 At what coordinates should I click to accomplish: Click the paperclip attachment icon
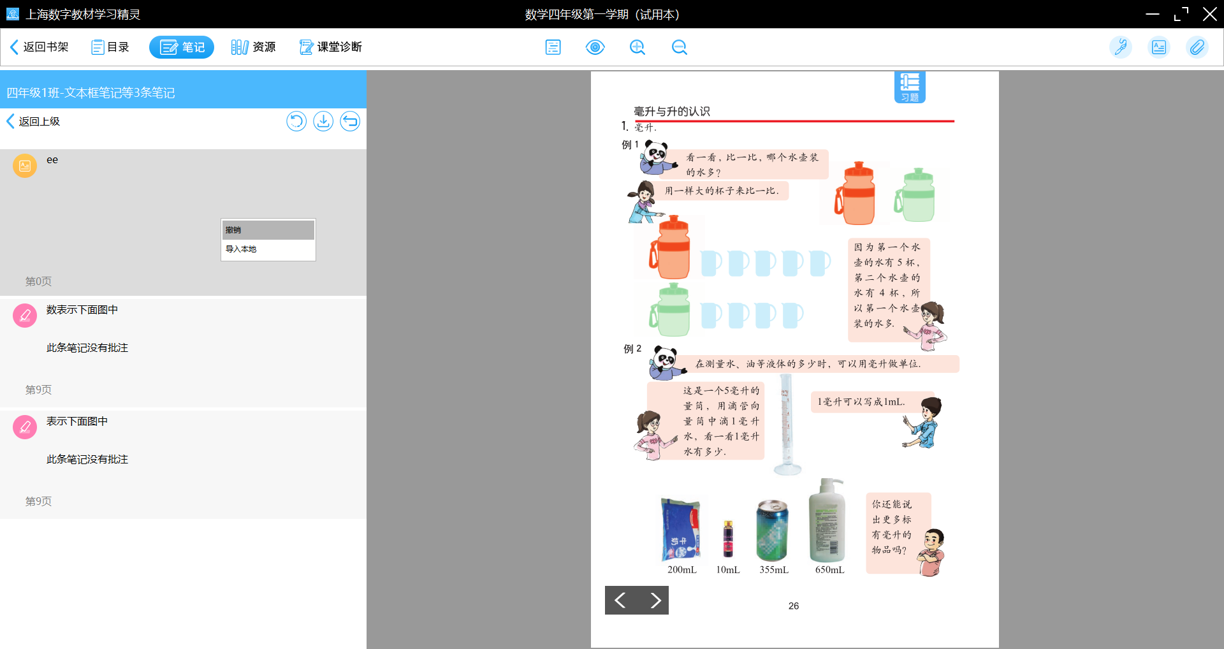click(1197, 47)
